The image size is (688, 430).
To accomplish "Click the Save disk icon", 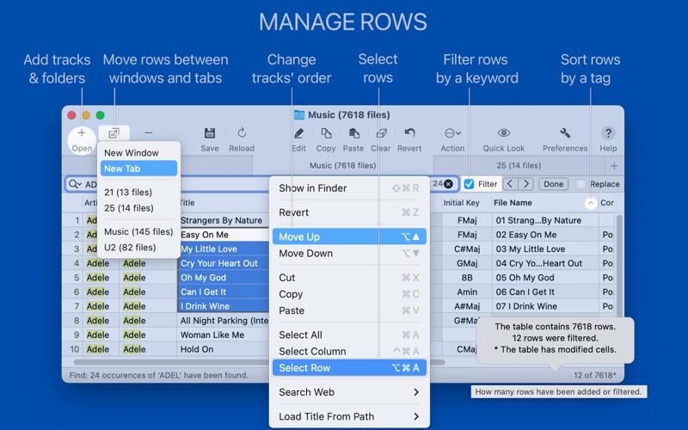I will [209, 133].
